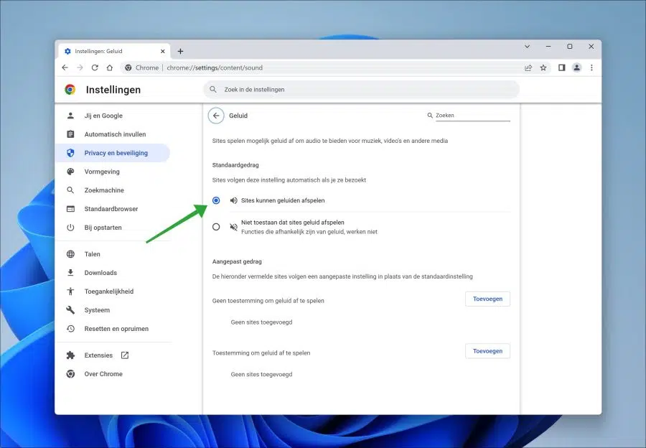Screen dimensions: 646x448
Task: Share this page using the share icon
Action: click(x=528, y=67)
